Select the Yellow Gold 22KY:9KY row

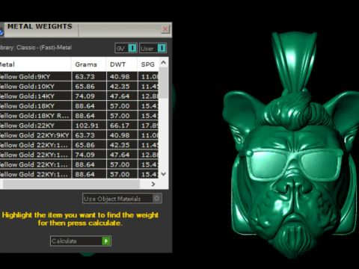(x=79, y=135)
